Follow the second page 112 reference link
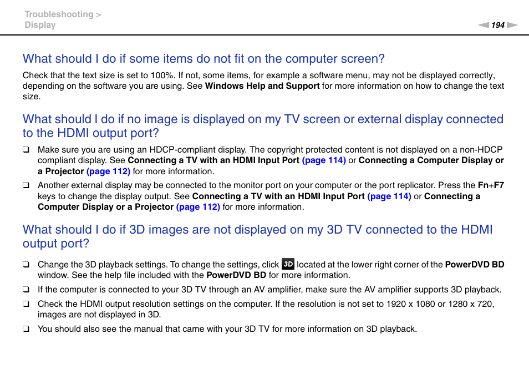The width and height of the screenshot is (529, 374). coord(198,206)
